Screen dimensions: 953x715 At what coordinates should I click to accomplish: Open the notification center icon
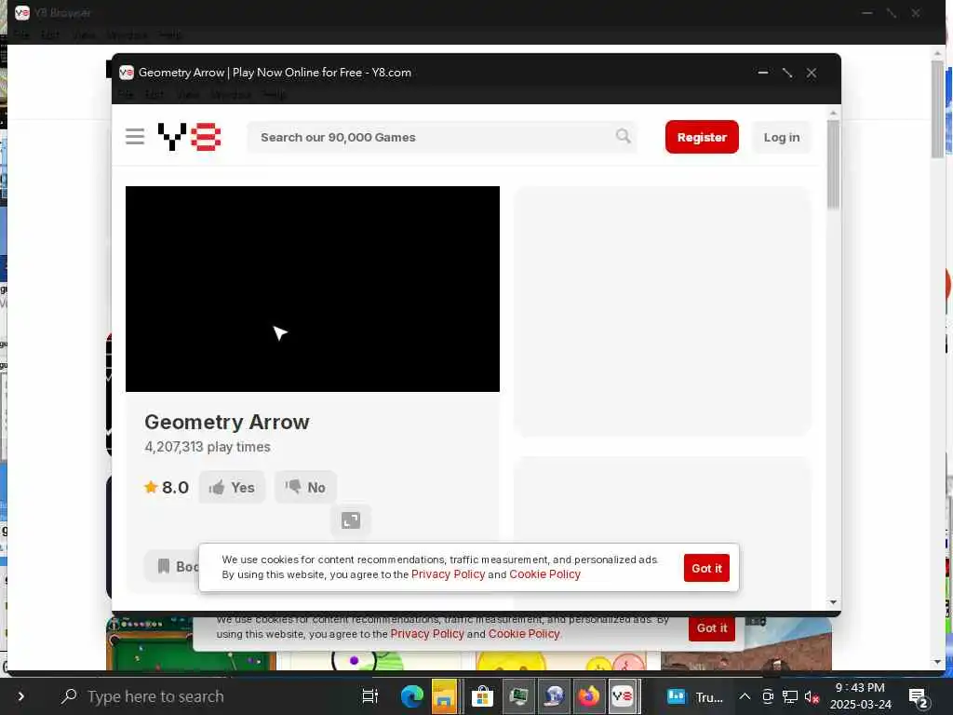point(918,696)
